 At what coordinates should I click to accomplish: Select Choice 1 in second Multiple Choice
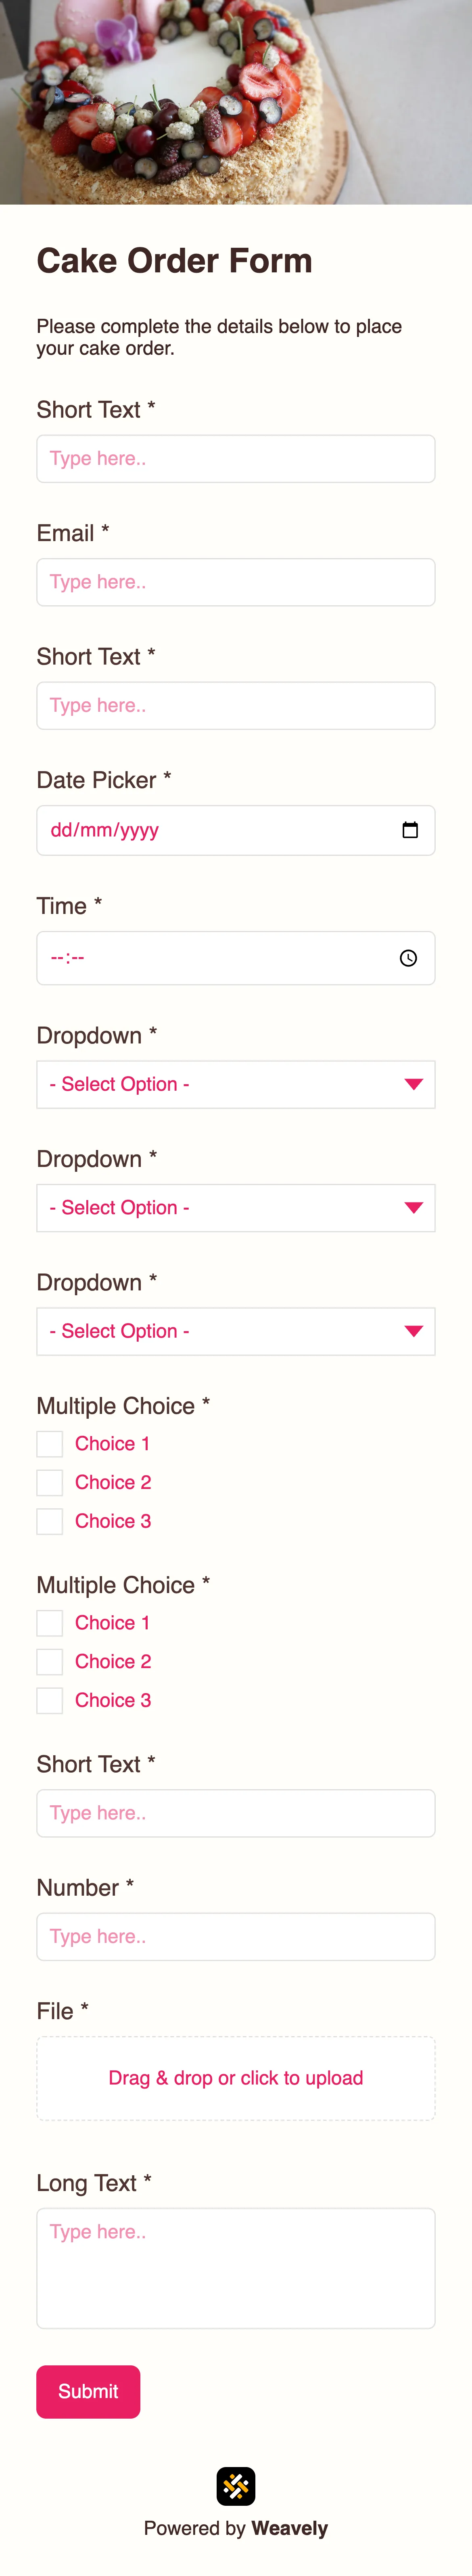click(x=50, y=1623)
